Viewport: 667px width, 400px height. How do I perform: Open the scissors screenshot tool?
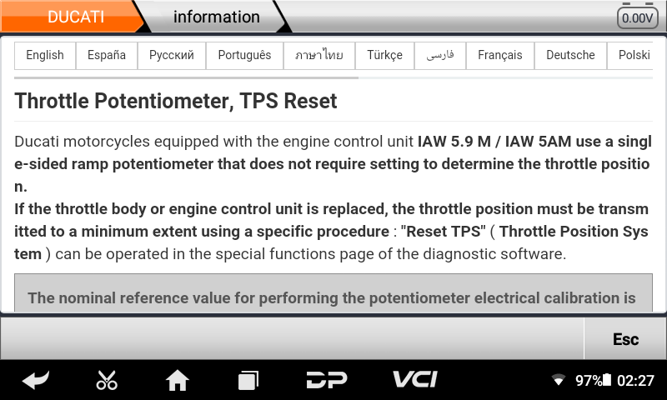tap(107, 380)
